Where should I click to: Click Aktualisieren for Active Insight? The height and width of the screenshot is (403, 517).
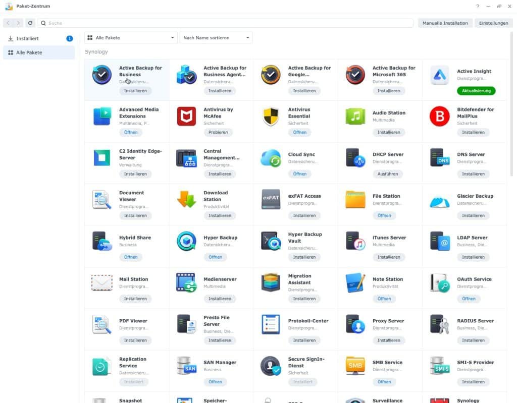475,91
